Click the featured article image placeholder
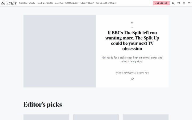192x120 pixels. point(60,51)
